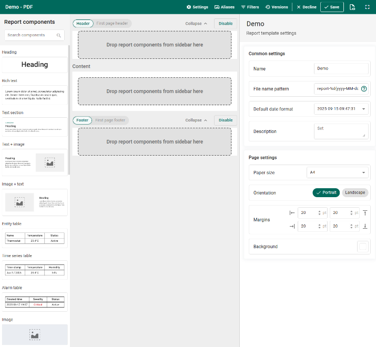The height and width of the screenshot is (347, 376).
Task: Click the Description text field
Action: (x=341, y=131)
